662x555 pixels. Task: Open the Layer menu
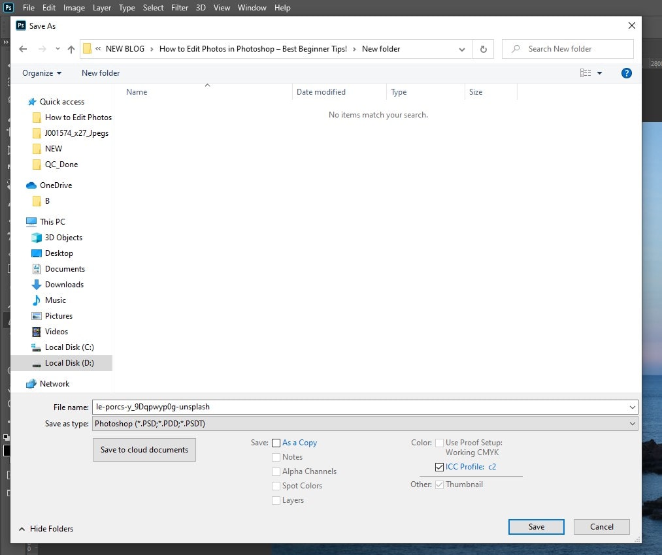click(x=101, y=8)
